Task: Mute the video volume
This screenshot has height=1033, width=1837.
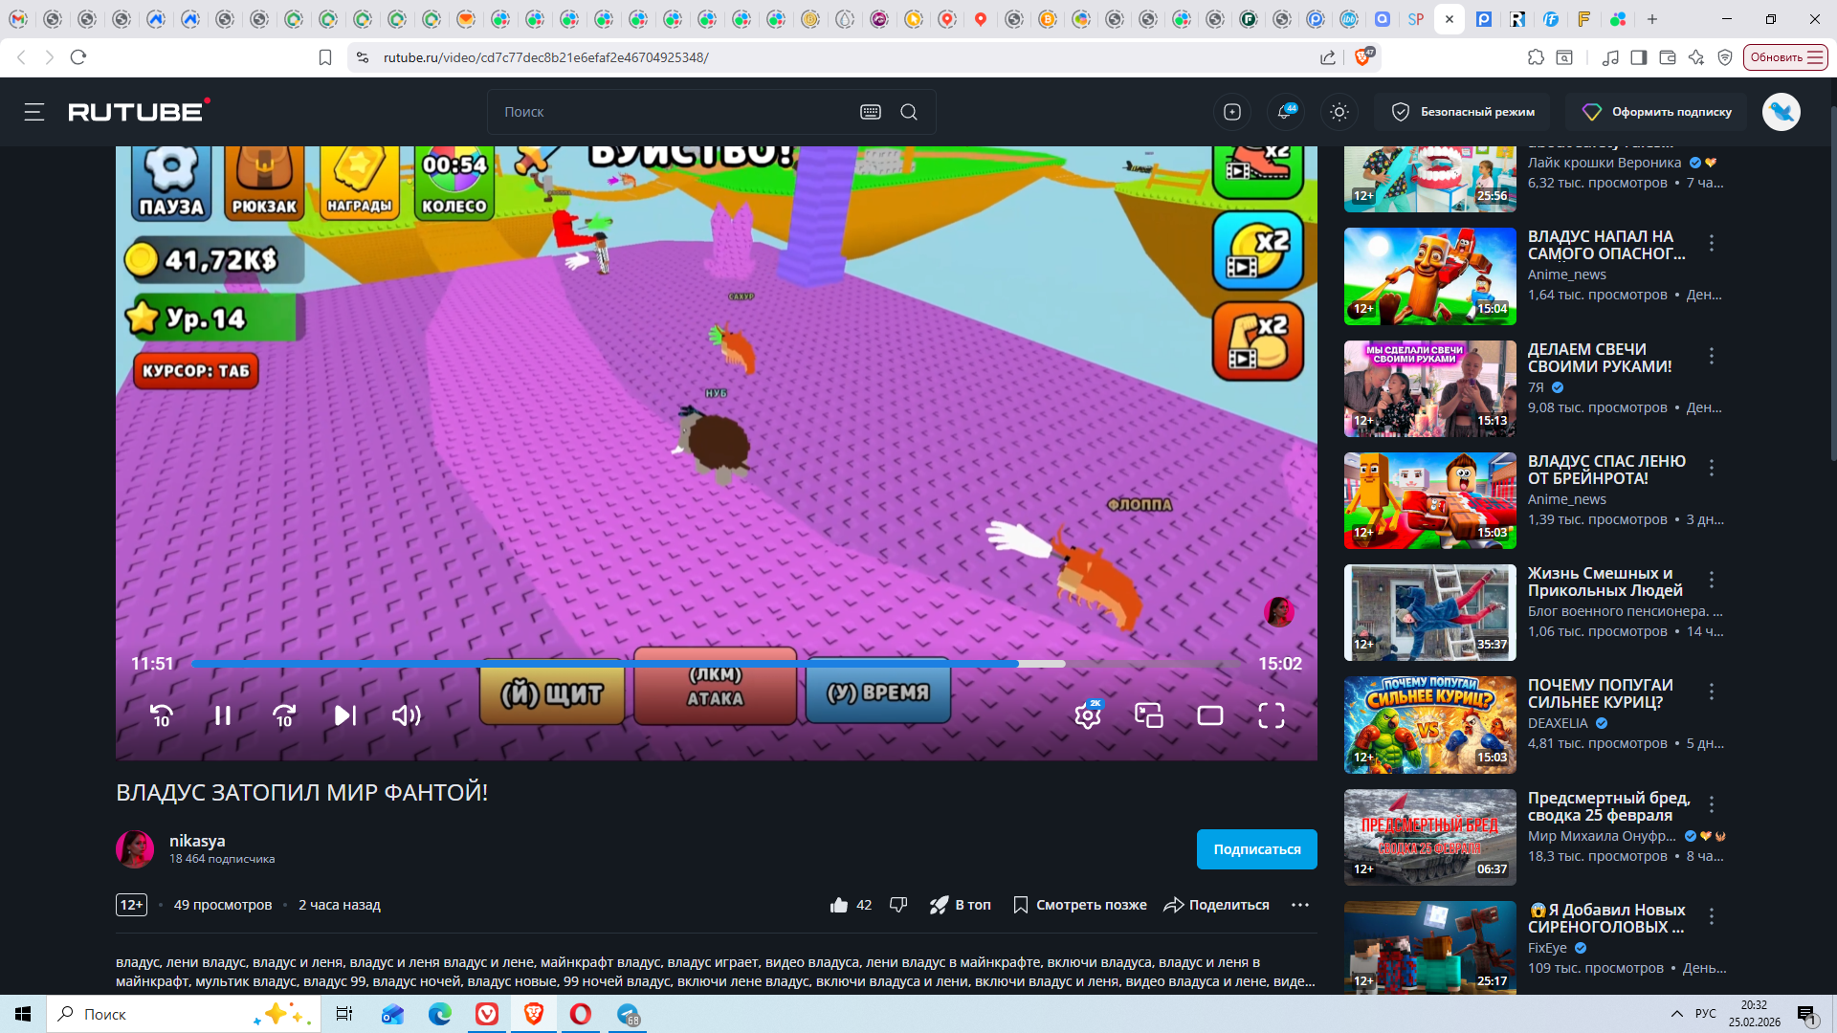Action: (x=407, y=715)
